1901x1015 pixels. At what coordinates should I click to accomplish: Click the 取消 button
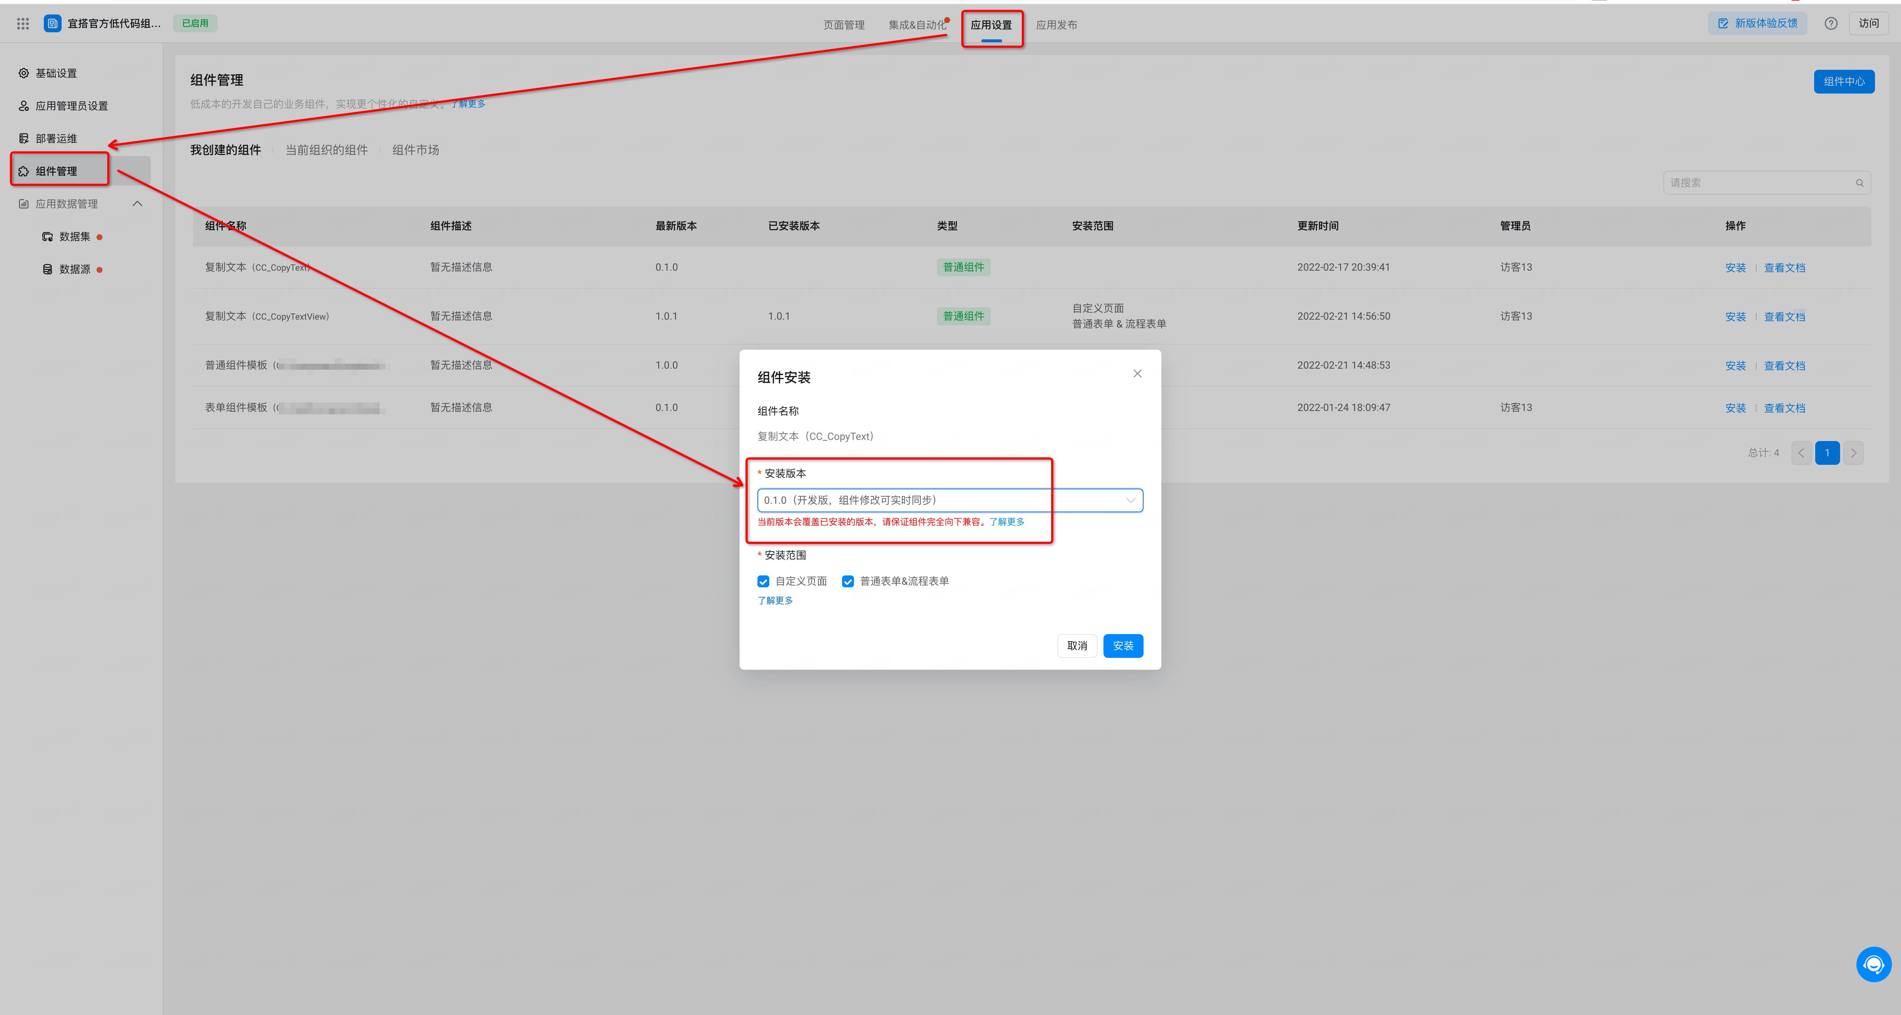pos(1077,646)
